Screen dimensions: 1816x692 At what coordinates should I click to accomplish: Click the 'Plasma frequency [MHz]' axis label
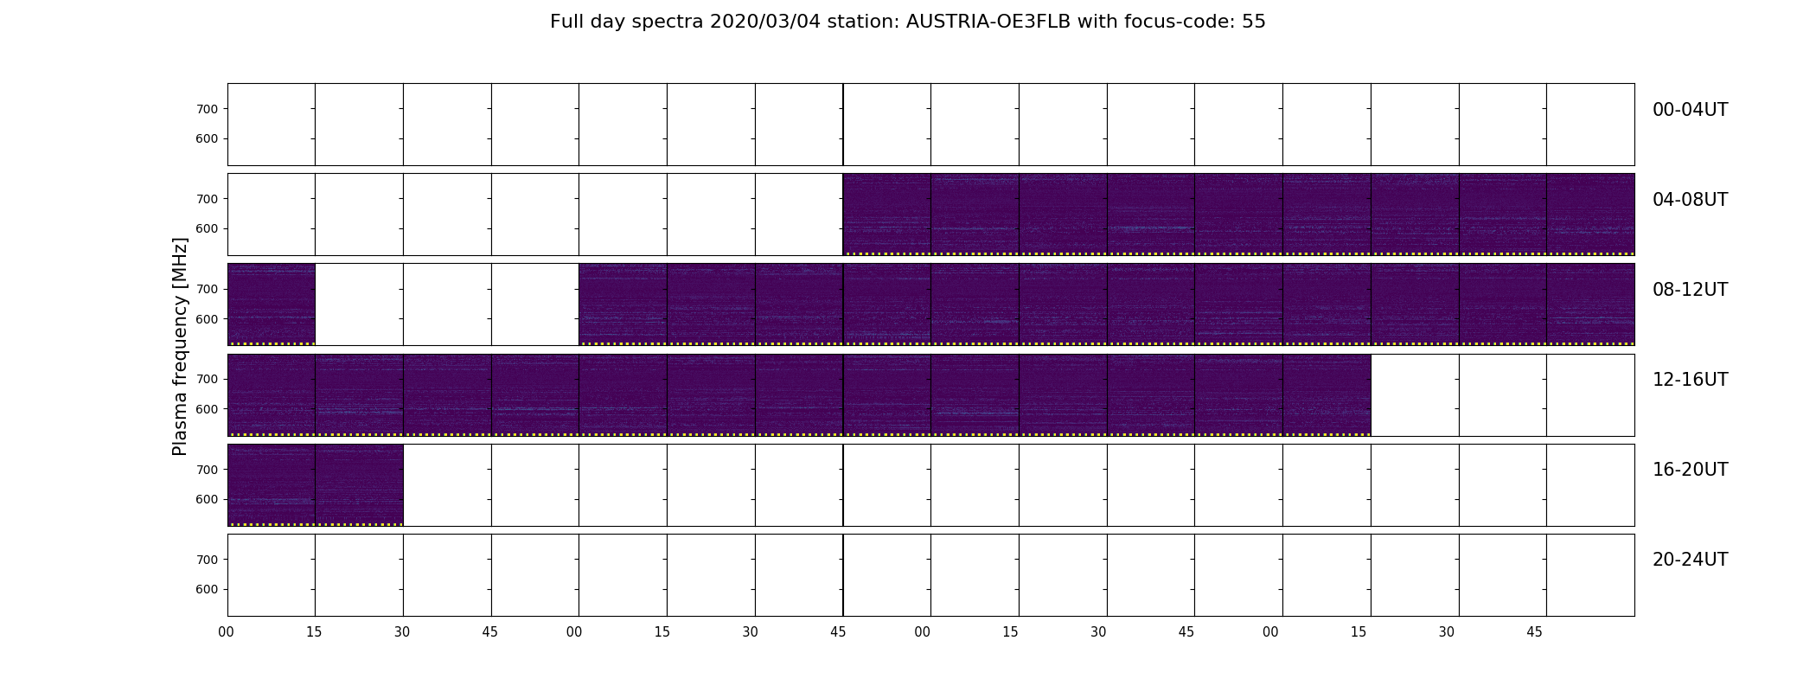tap(180, 347)
